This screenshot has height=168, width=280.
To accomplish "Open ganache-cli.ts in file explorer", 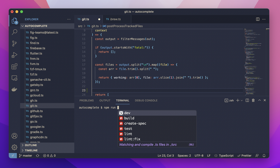I will click(x=47, y=80).
